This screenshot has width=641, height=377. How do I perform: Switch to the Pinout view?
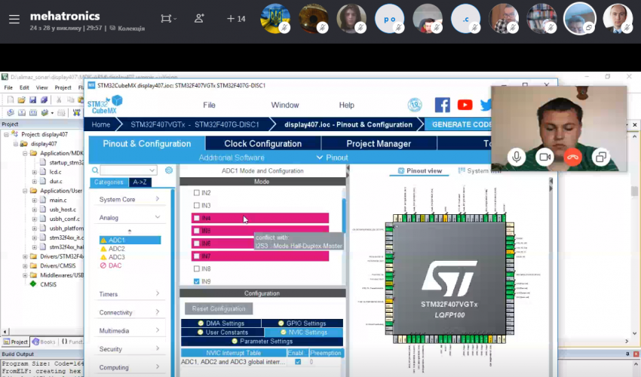[420, 171]
